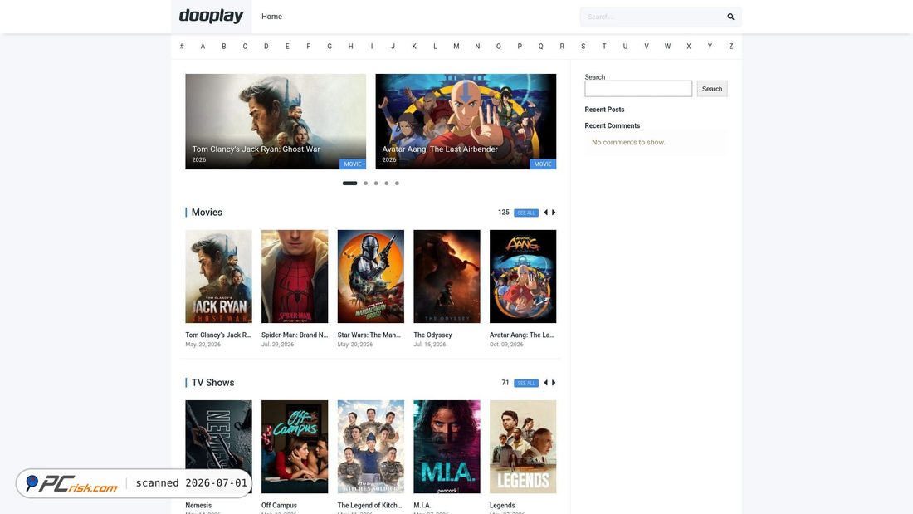The width and height of the screenshot is (913, 514).
Task: Click the previous arrow in TV Shows section
Action: (545, 383)
